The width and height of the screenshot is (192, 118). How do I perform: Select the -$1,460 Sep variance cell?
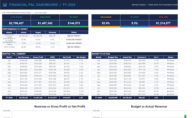coord(142,85)
